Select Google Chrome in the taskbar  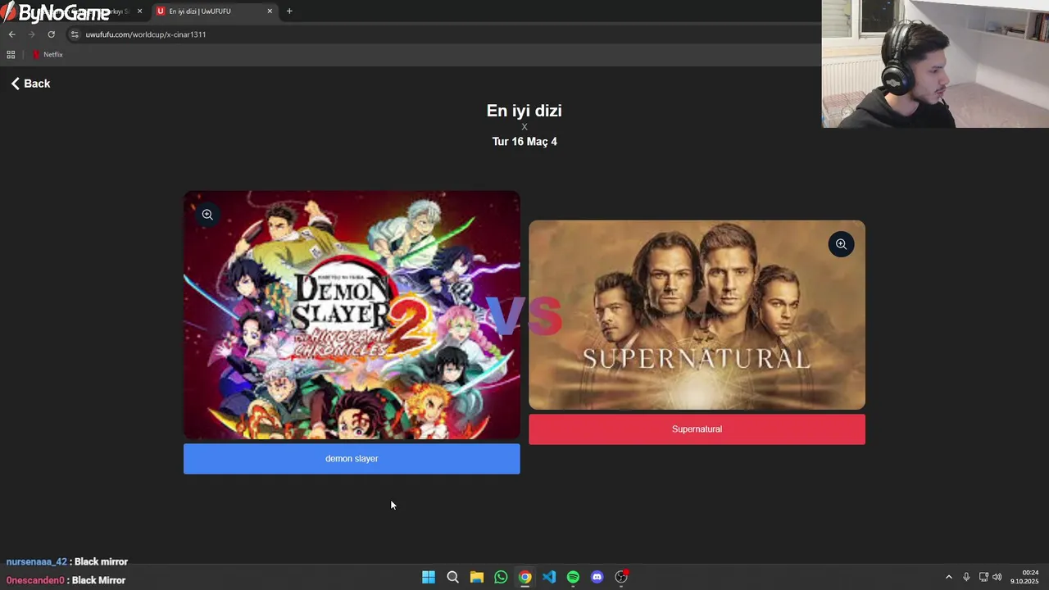(524, 577)
